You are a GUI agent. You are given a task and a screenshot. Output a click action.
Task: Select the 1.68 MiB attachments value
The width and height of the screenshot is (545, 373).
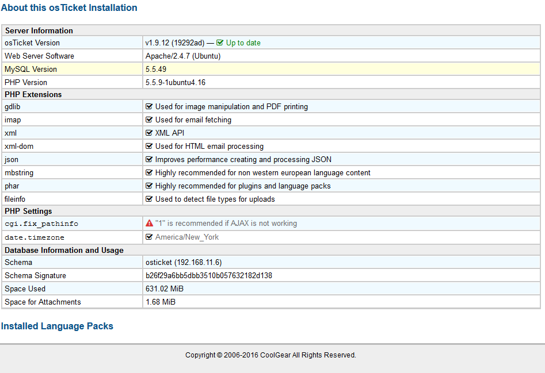point(161,302)
